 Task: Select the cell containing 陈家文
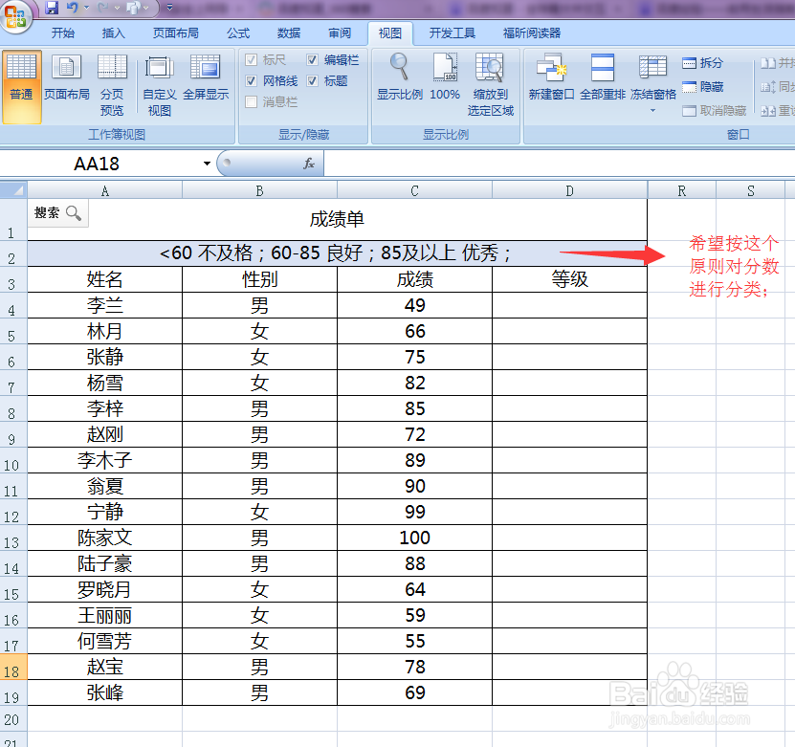click(x=104, y=538)
